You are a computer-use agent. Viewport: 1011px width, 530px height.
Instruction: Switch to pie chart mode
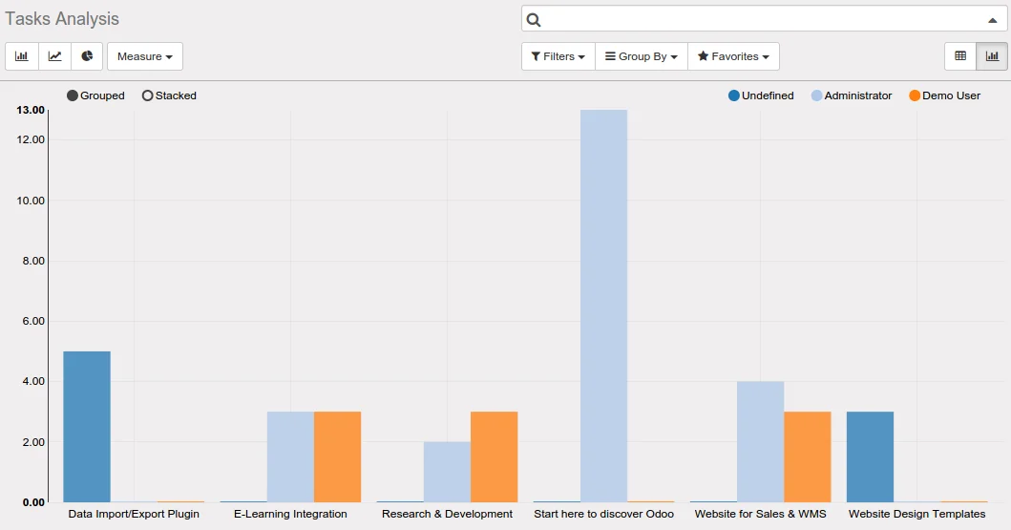[87, 56]
